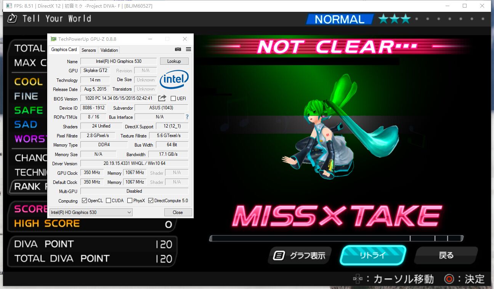This screenshot has height=289, width=494.
Task: Click the 12 (12_1) DirectX Support value
Action: tap(172, 126)
